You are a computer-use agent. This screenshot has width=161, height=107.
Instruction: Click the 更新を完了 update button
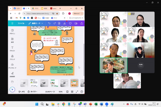78,14
